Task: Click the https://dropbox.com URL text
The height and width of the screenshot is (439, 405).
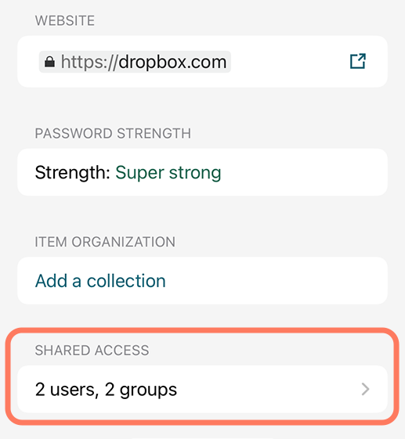Action: (143, 62)
